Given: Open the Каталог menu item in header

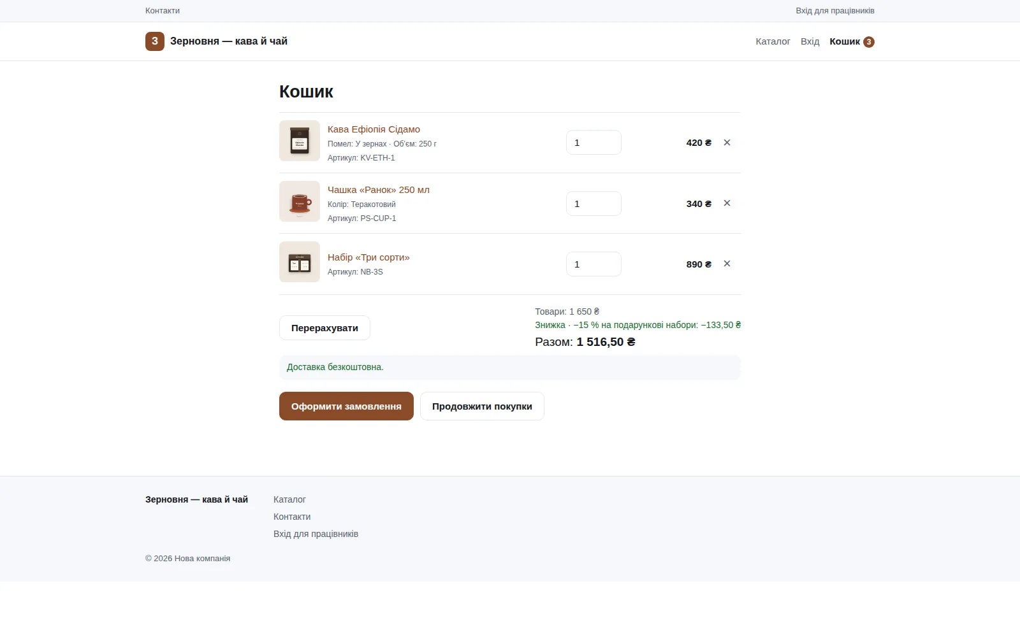Looking at the screenshot, I should click(x=773, y=41).
